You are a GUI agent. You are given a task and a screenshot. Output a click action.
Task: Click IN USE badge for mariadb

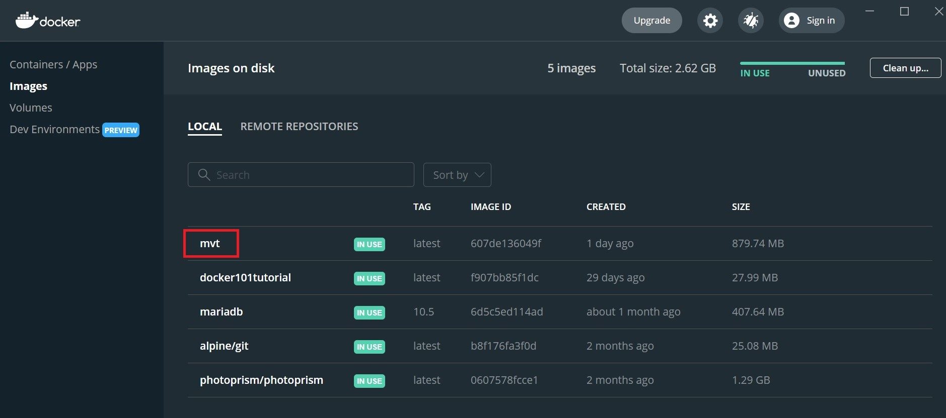[369, 312]
